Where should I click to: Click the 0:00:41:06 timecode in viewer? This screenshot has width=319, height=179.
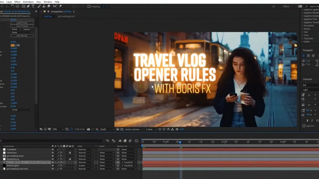point(80,129)
